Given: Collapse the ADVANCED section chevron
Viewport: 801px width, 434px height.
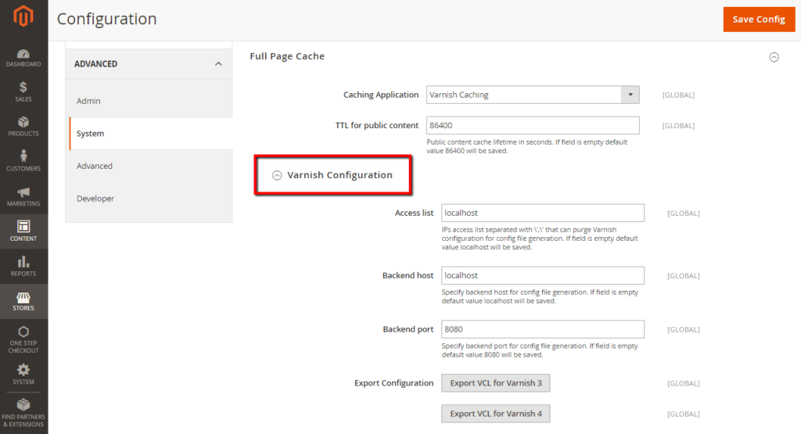Looking at the screenshot, I should (x=219, y=64).
